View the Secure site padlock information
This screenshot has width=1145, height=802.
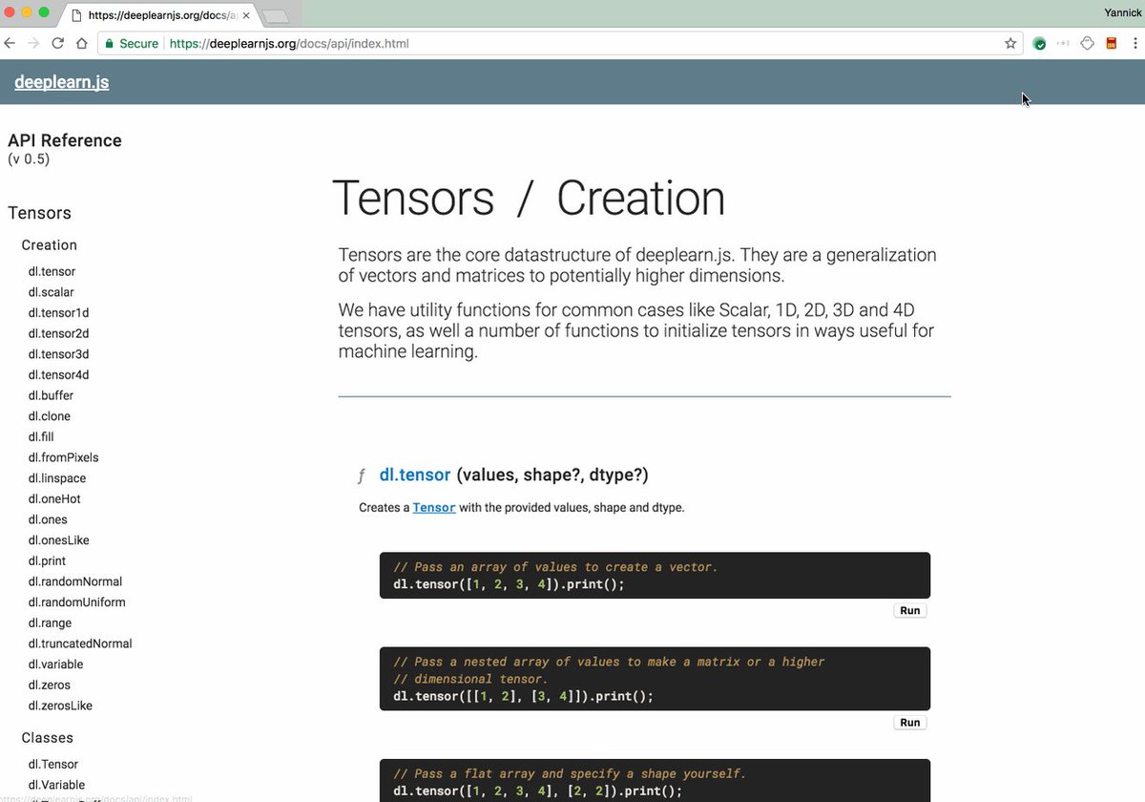coord(132,43)
